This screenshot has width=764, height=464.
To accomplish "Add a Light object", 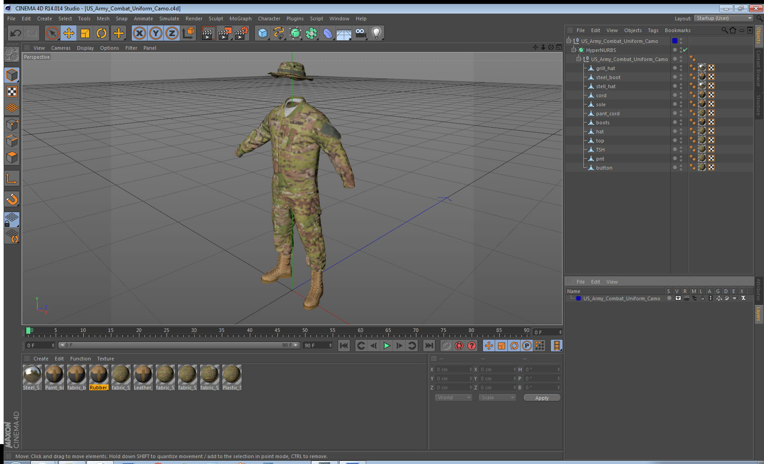I will 377,33.
